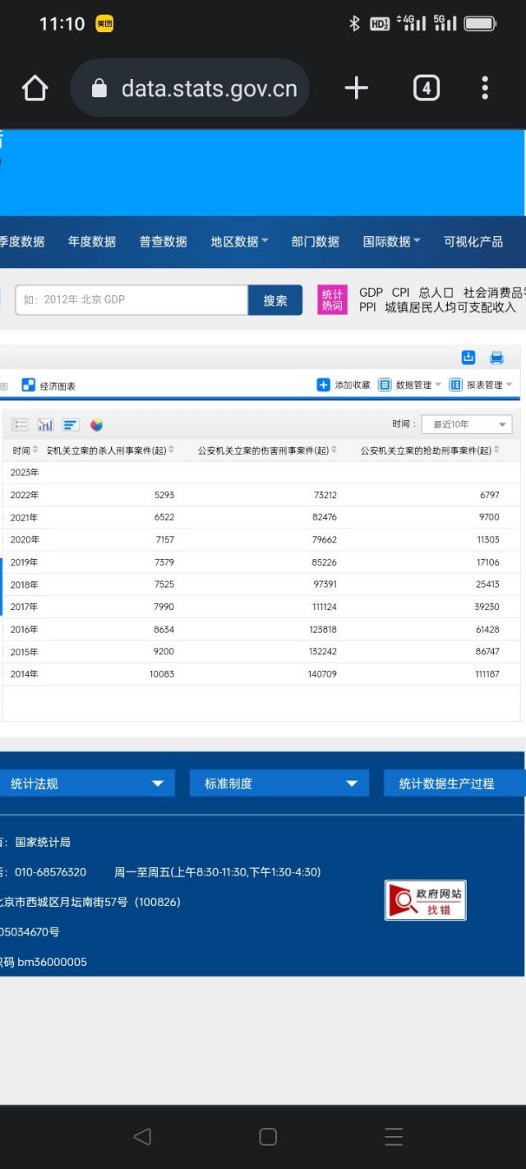
Task: Sort by the 时间 column header
Action: (23, 451)
